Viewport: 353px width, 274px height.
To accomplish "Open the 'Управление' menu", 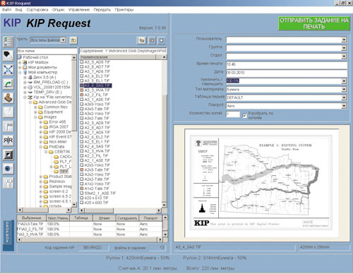I will coord(79,10).
